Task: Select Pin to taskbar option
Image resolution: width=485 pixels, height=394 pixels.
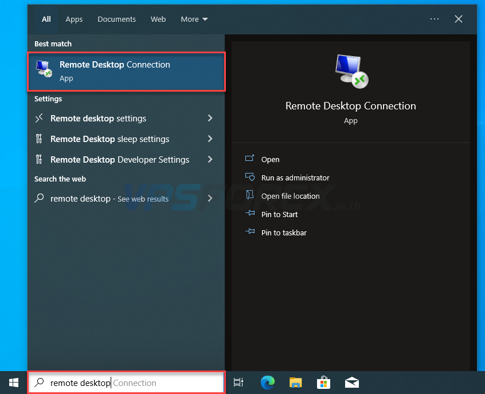Action: click(284, 233)
